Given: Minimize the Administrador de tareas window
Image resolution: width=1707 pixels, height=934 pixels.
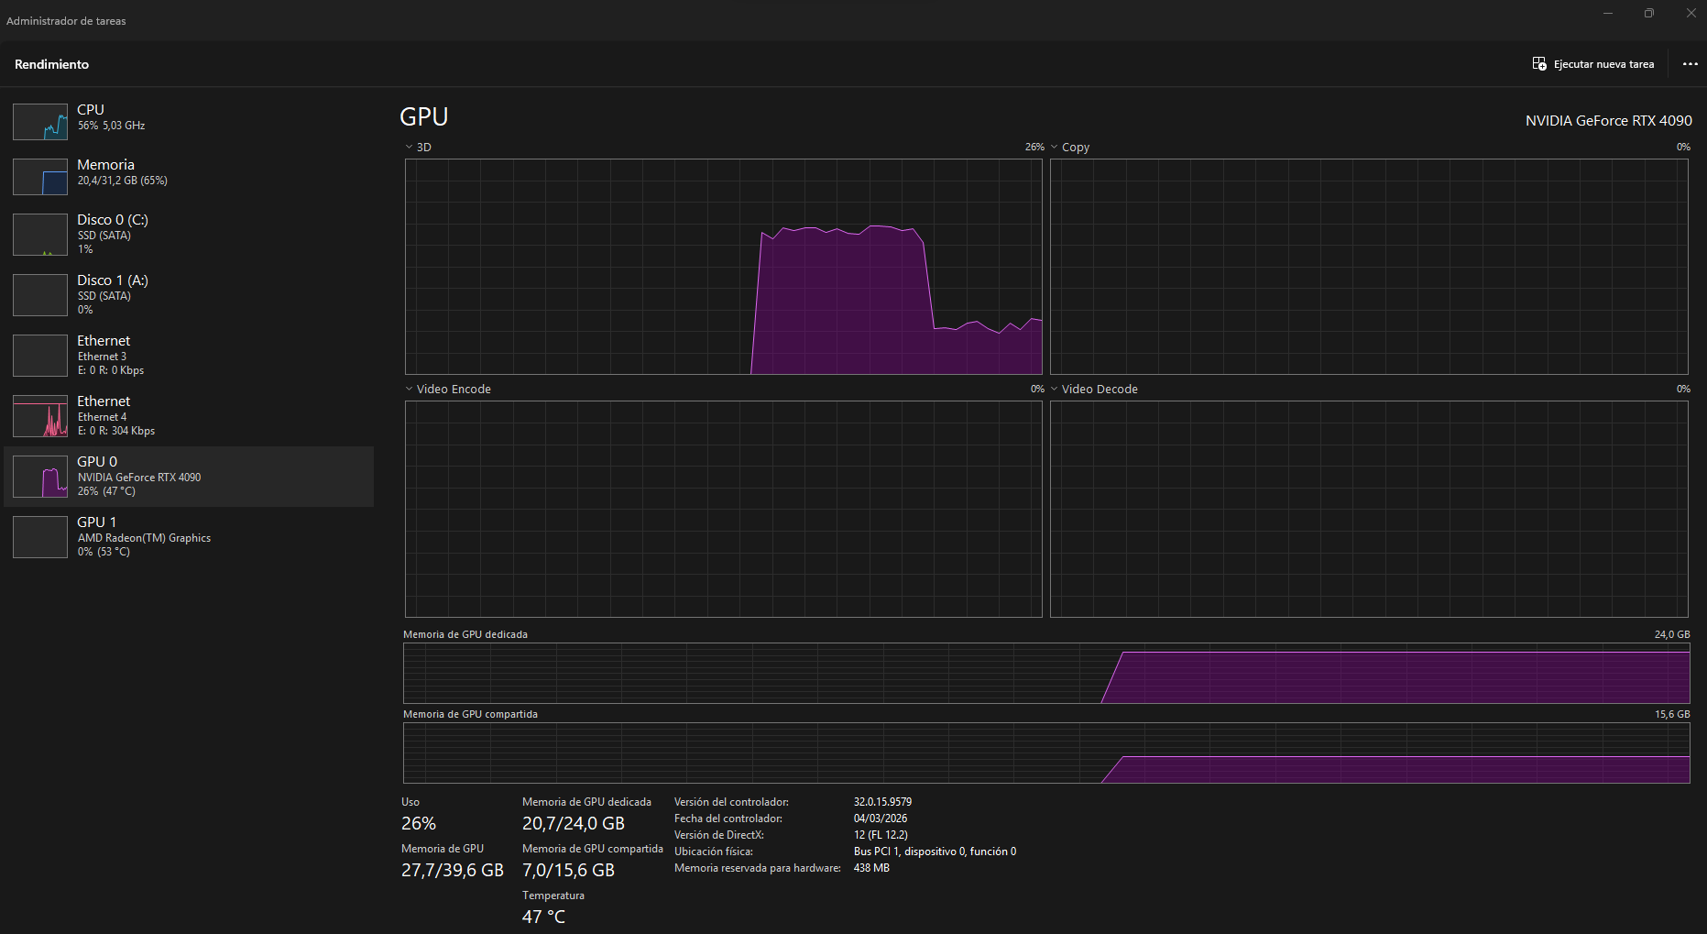Looking at the screenshot, I should 1607,13.
